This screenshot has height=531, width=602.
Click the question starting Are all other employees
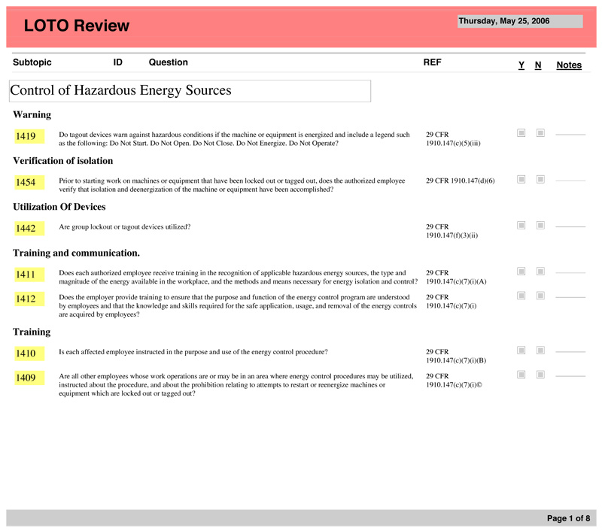(x=236, y=385)
